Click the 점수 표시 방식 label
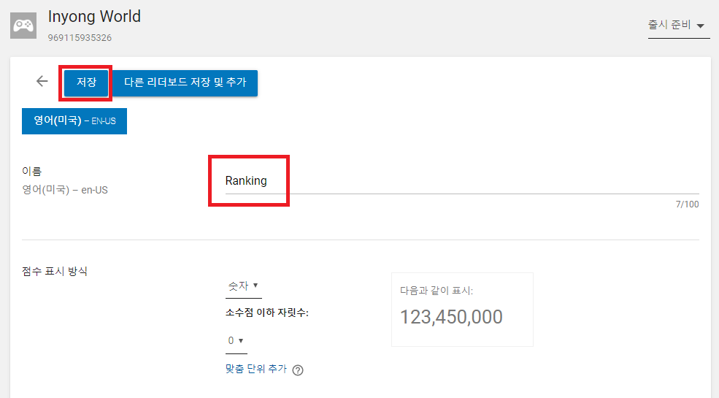Image resolution: width=719 pixels, height=398 pixels. pyautogui.click(x=55, y=271)
